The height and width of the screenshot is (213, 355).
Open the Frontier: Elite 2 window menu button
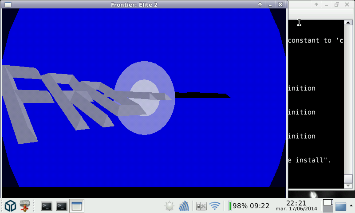pyautogui.click(x=8, y=4)
